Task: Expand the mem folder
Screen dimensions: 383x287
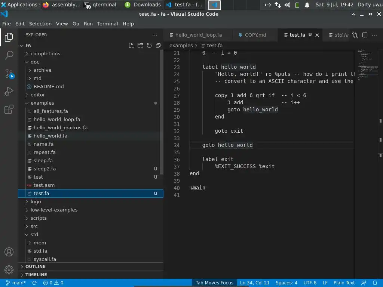Action: pyautogui.click(x=91, y=243)
